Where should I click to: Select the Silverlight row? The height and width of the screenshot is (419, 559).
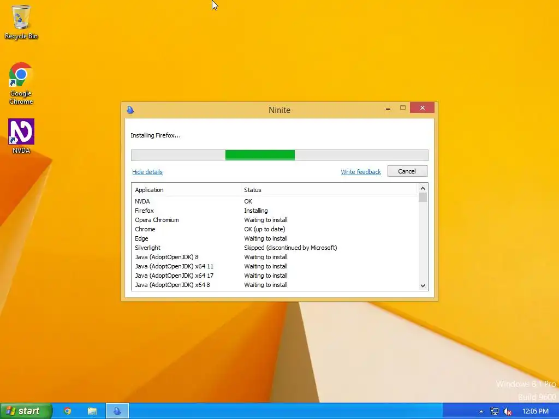(x=275, y=248)
